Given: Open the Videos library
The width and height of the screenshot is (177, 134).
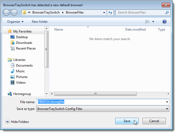Looking at the screenshot, I should [x=21, y=83].
